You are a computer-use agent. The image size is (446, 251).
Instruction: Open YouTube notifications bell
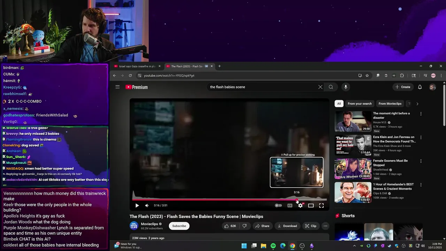click(420, 87)
